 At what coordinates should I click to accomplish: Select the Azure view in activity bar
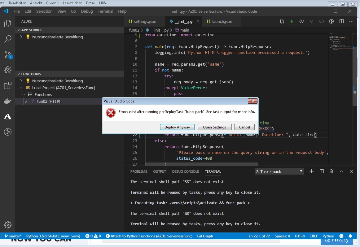7,116
